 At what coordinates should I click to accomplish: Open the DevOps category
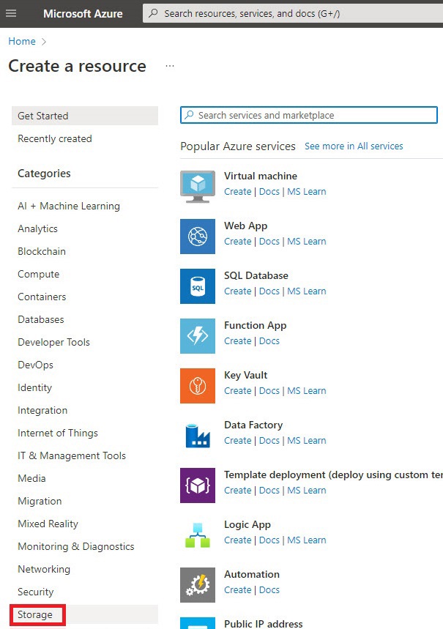click(35, 365)
